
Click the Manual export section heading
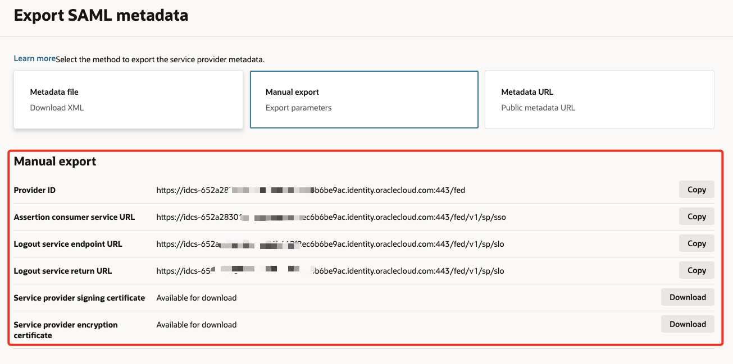[x=55, y=162]
